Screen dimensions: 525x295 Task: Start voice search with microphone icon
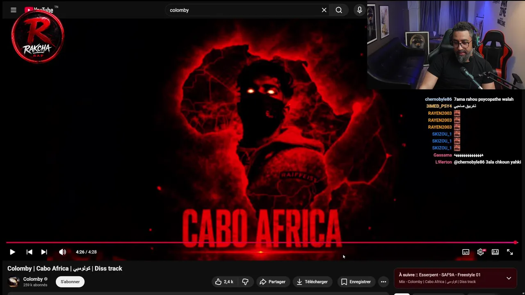359,10
